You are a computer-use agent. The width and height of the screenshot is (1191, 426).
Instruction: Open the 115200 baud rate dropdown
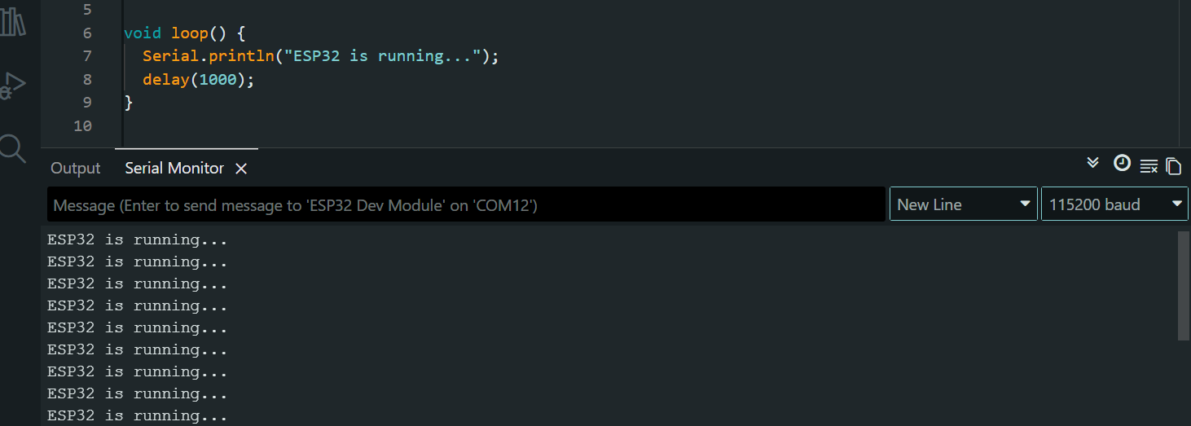point(1114,204)
